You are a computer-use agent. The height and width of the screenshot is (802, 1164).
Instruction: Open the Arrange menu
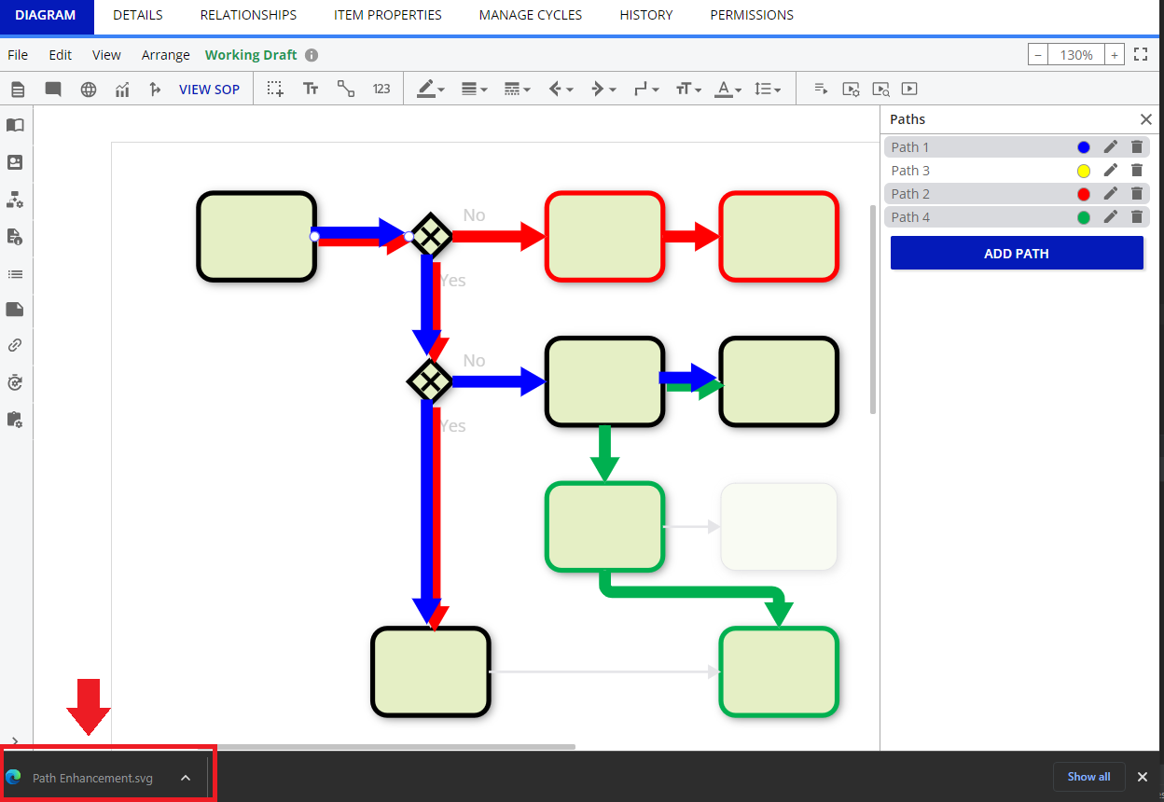(x=165, y=55)
